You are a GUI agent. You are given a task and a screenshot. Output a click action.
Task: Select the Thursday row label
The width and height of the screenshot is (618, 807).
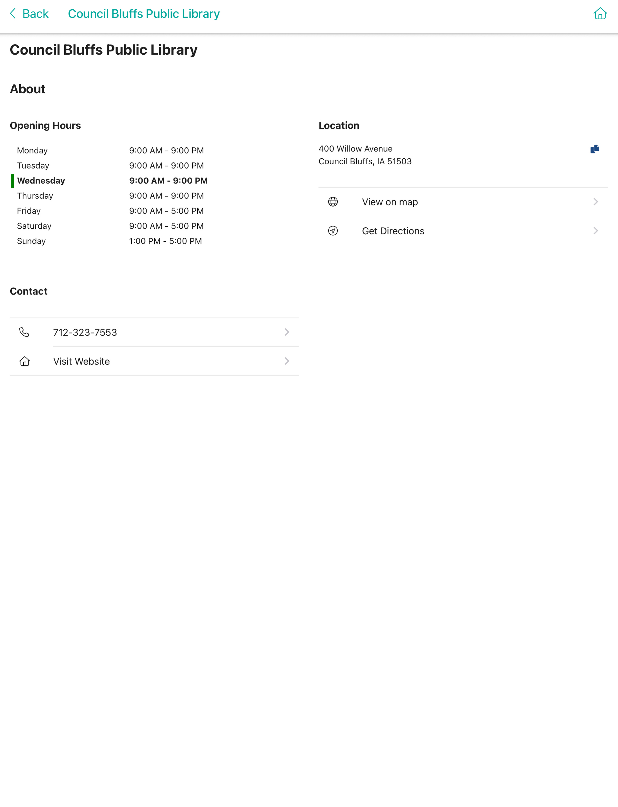(35, 196)
